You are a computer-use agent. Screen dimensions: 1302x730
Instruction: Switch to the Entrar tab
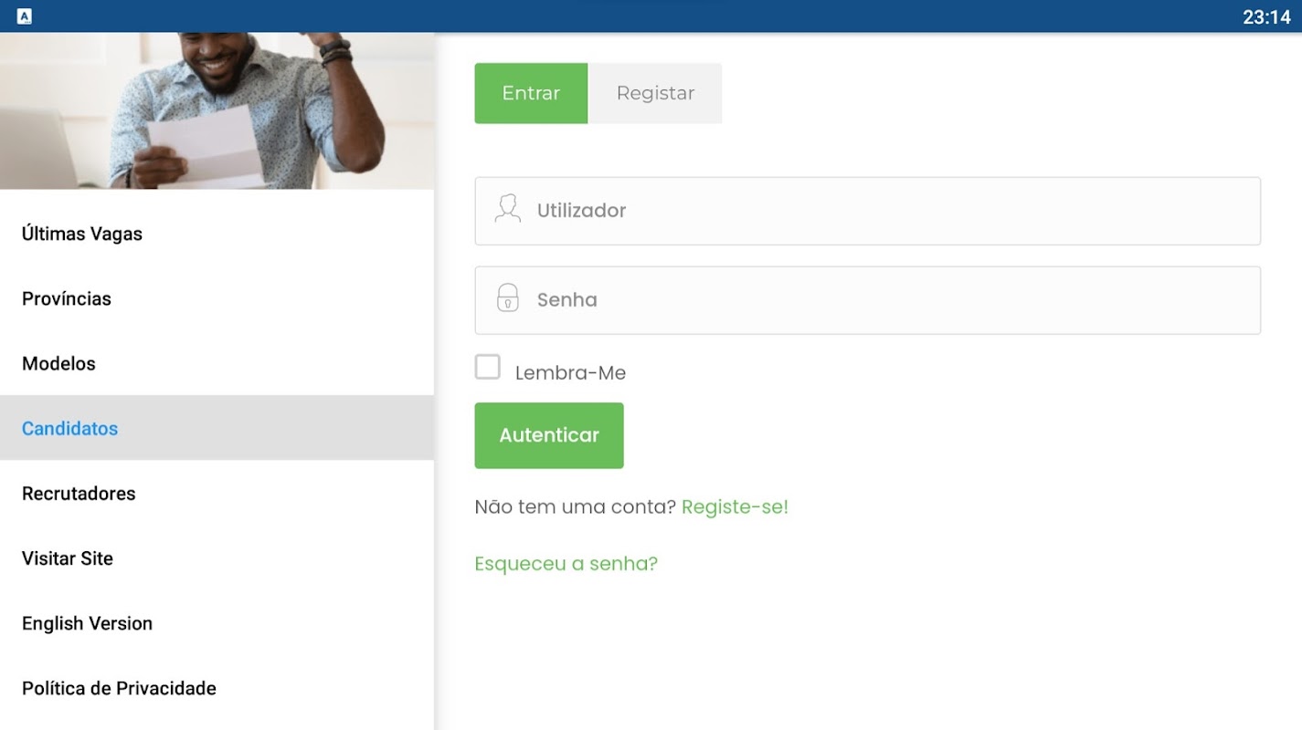pyautogui.click(x=531, y=93)
